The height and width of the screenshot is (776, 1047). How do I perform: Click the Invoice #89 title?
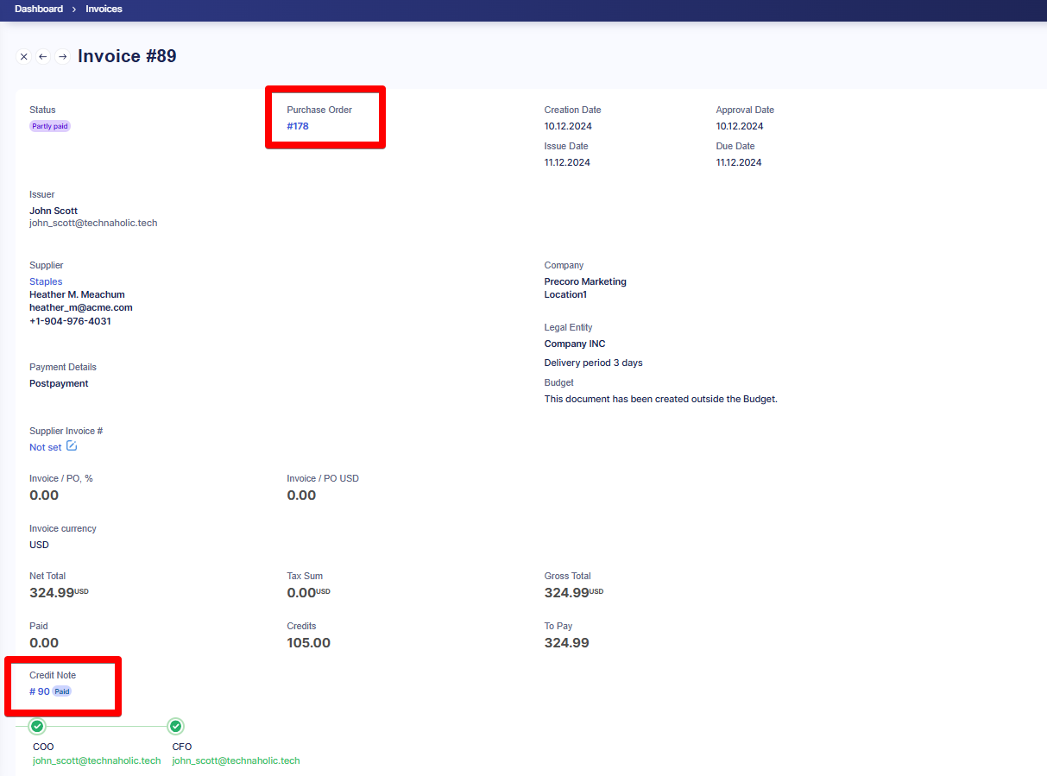click(127, 56)
